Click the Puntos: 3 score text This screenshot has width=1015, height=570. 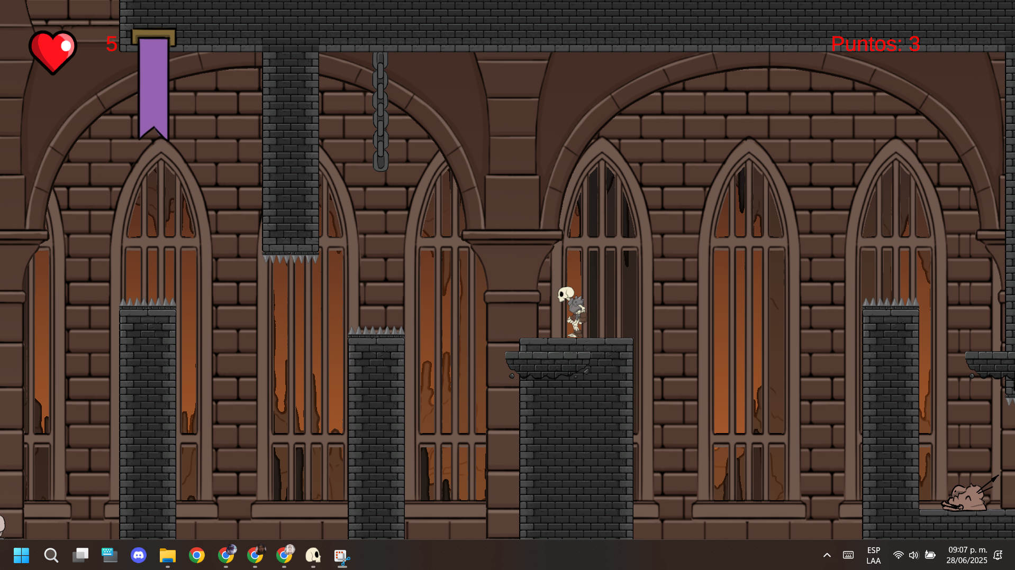tap(875, 44)
